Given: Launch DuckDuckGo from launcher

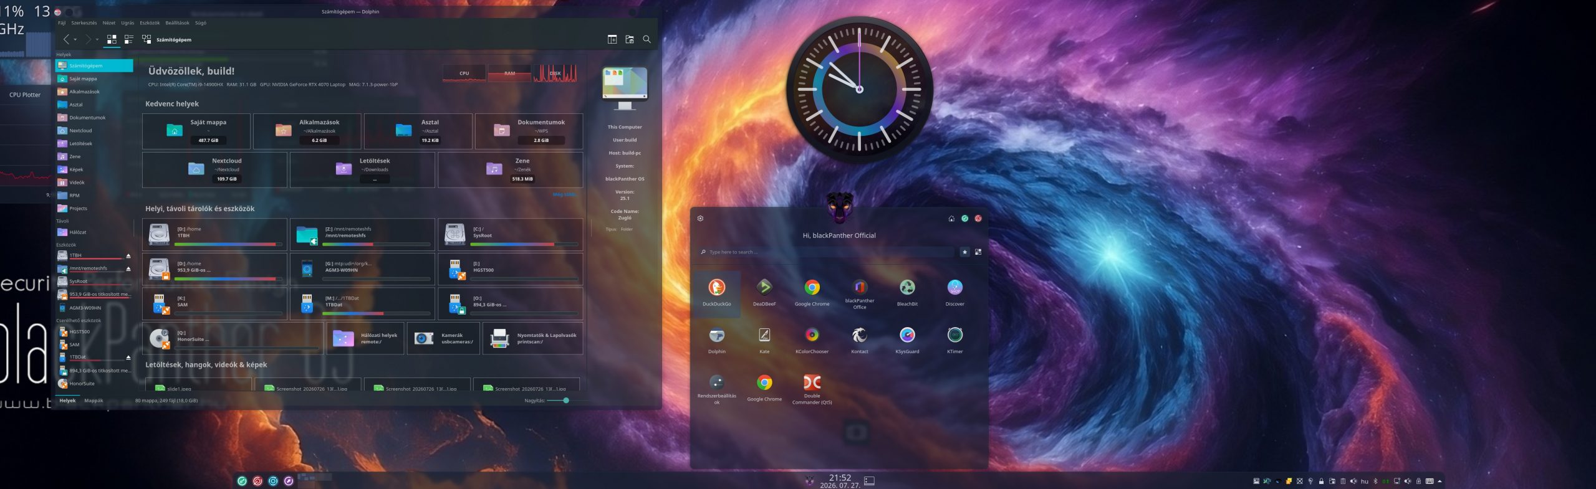Looking at the screenshot, I should pyautogui.click(x=717, y=293).
